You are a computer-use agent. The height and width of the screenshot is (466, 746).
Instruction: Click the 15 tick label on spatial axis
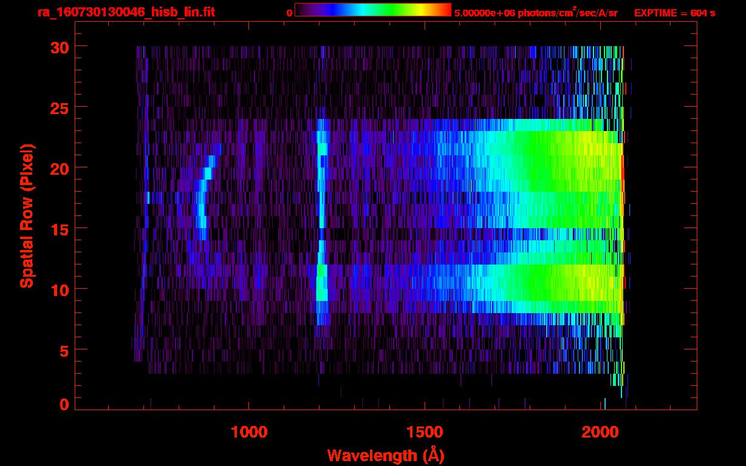pyautogui.click(x=58, y=229)
